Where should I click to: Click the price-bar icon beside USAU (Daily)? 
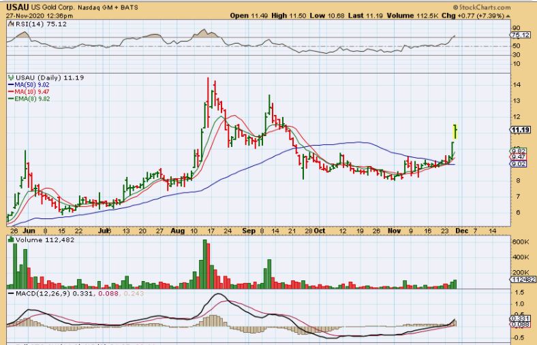coord(12,78)
